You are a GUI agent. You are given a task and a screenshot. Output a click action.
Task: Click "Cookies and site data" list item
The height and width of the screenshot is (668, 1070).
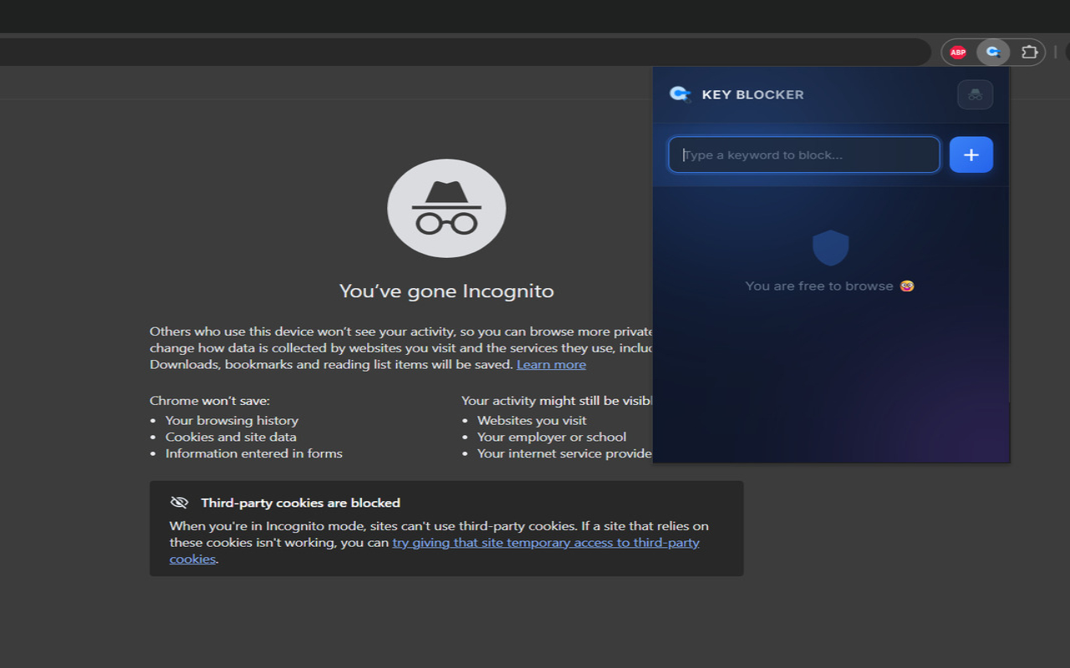pyautogui.click(x=231, y=437)
